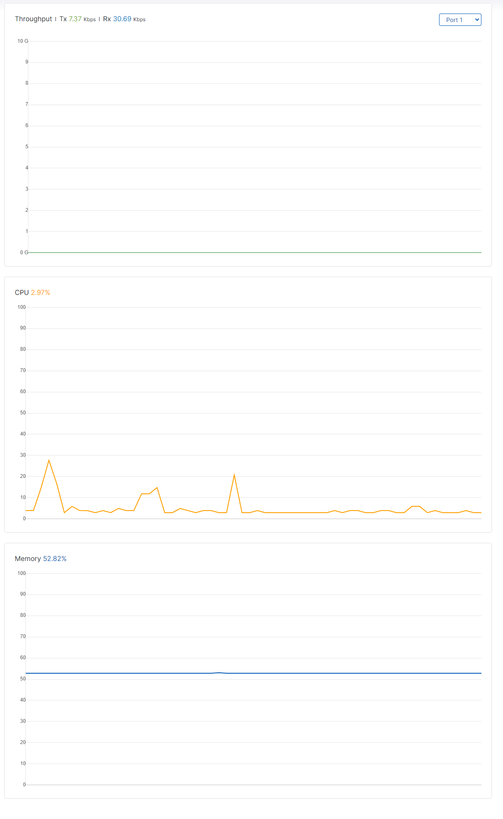Click the 5 label on Throughput axis
Viewport: 503px width, 819px height.
click(27, 147)
